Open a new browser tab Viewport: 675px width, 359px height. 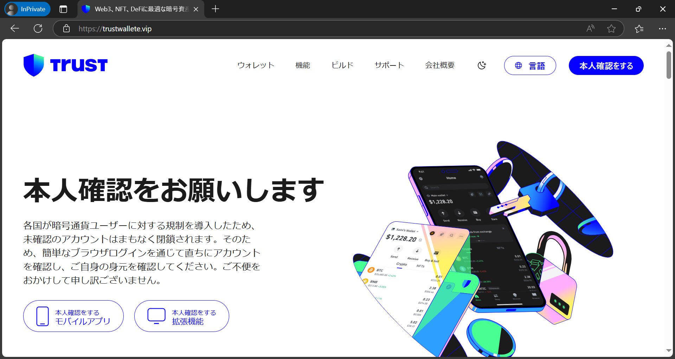[216, 9]
